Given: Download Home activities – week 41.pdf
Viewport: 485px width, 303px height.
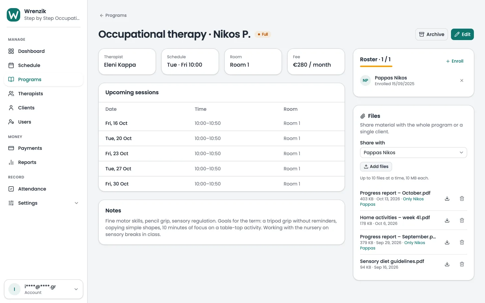Looking at the screenshot, I should pos(447,221).
